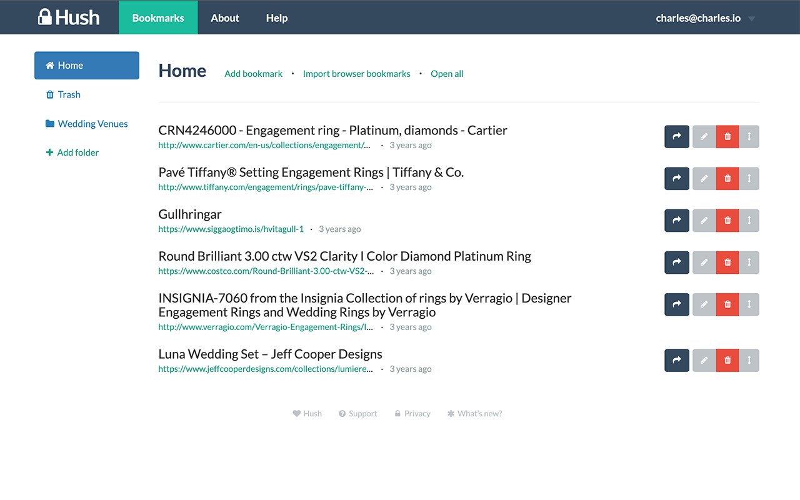Open the Wedding Venues folder

pos(87,124)
